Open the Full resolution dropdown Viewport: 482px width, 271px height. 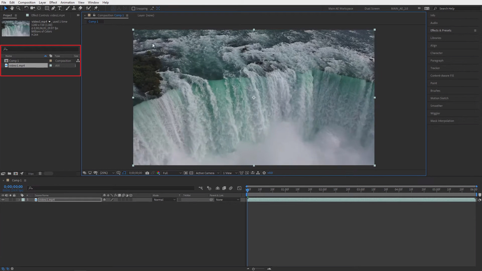[x=172, y=173]
